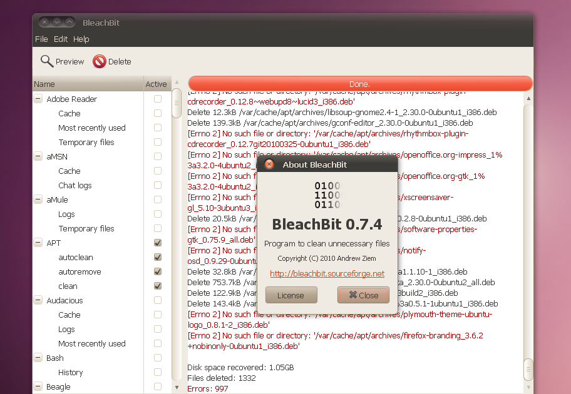The image size is (571, 394).
Task: Select the aMSN Cache row
Action: coord(102,171)
